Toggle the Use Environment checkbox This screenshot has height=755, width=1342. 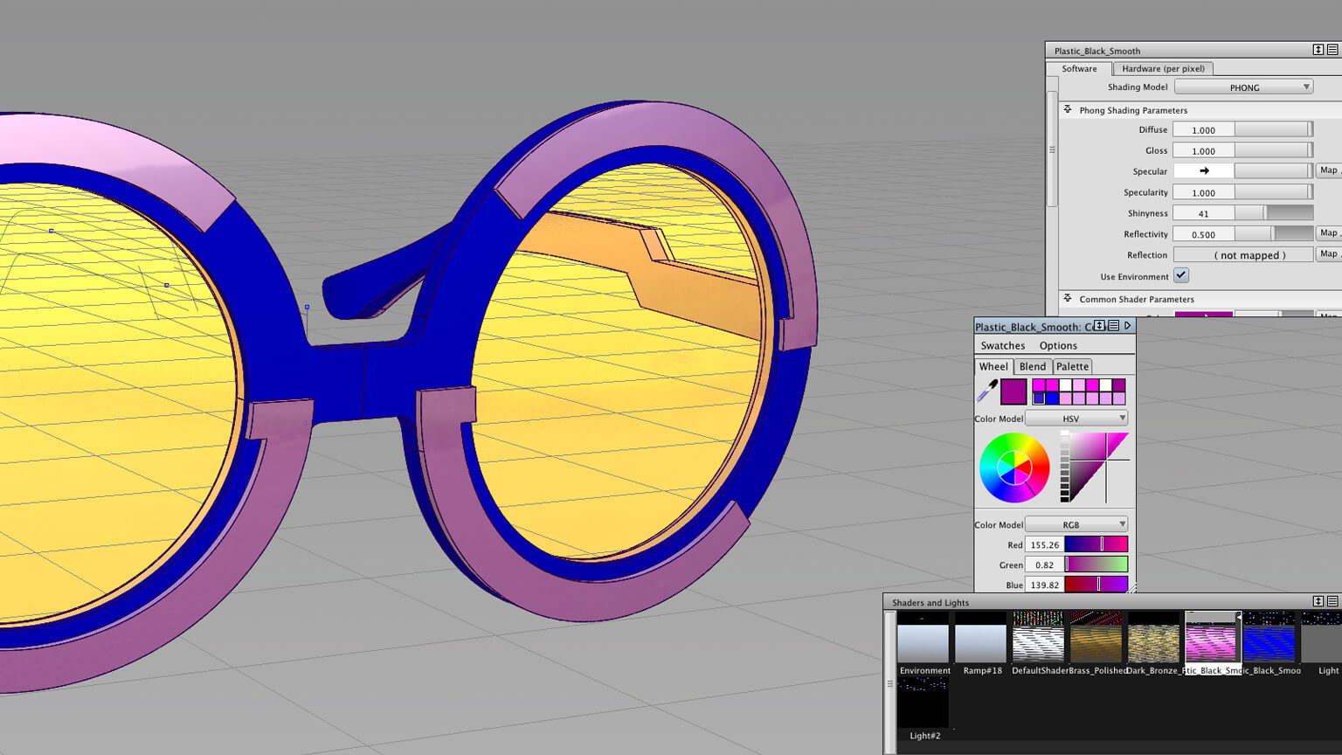(x=1181, y=275)
